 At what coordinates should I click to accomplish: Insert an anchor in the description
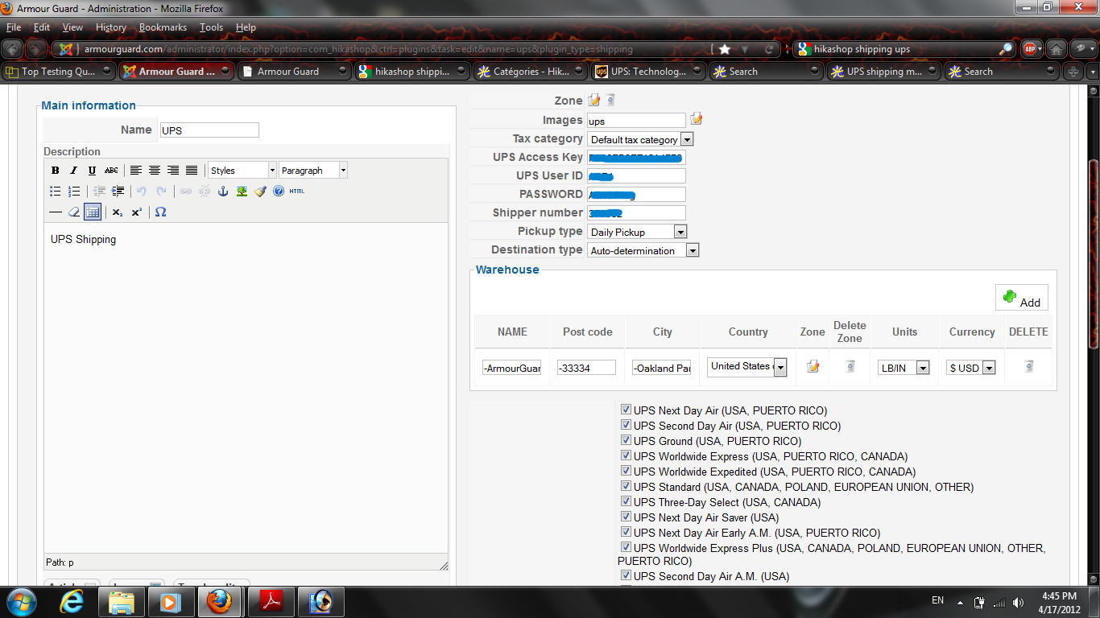(224, 192)
